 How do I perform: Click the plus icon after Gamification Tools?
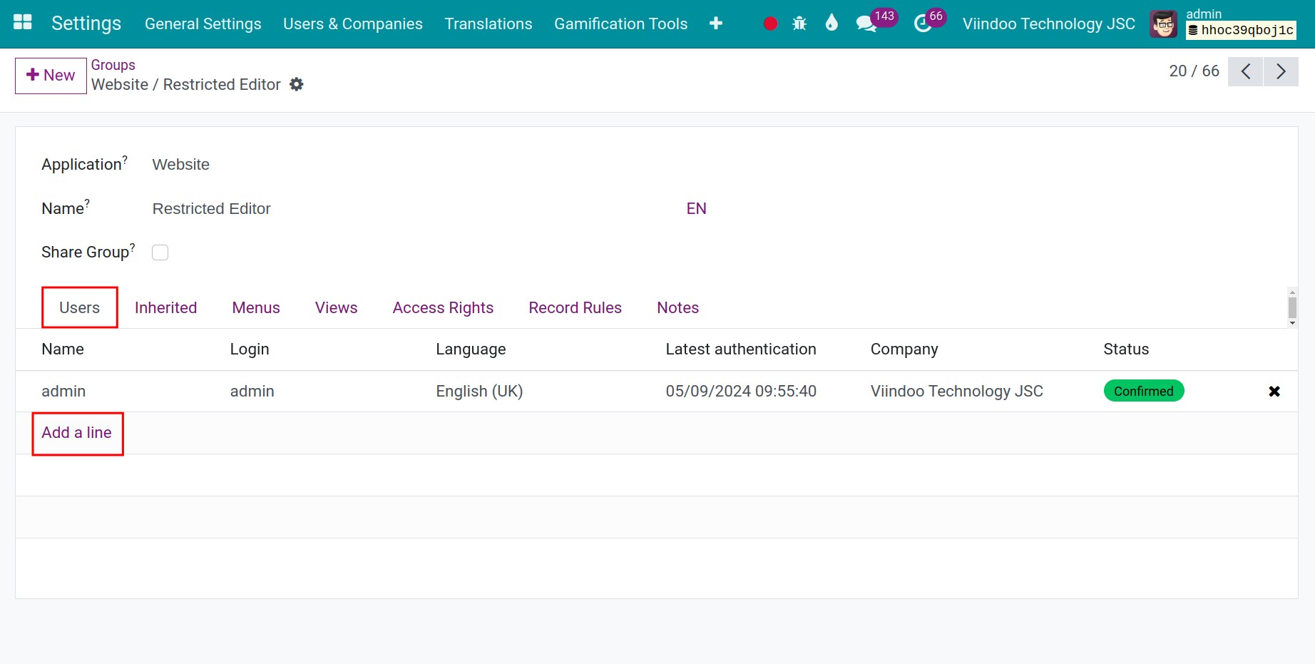[716, 24]
